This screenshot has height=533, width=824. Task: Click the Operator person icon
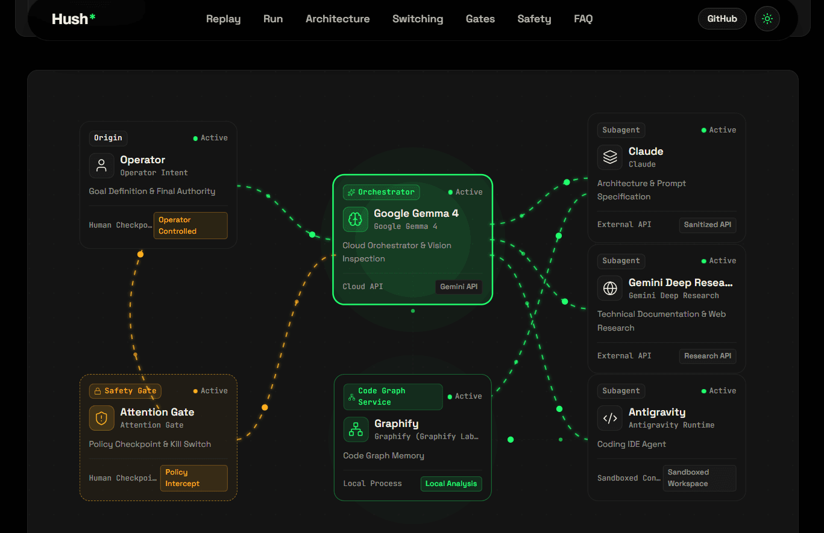(101, 166)
